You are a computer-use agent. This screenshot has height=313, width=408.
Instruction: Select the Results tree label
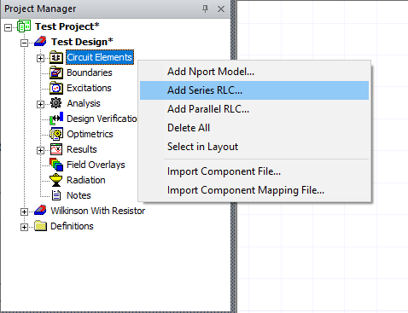coord(82,149)
